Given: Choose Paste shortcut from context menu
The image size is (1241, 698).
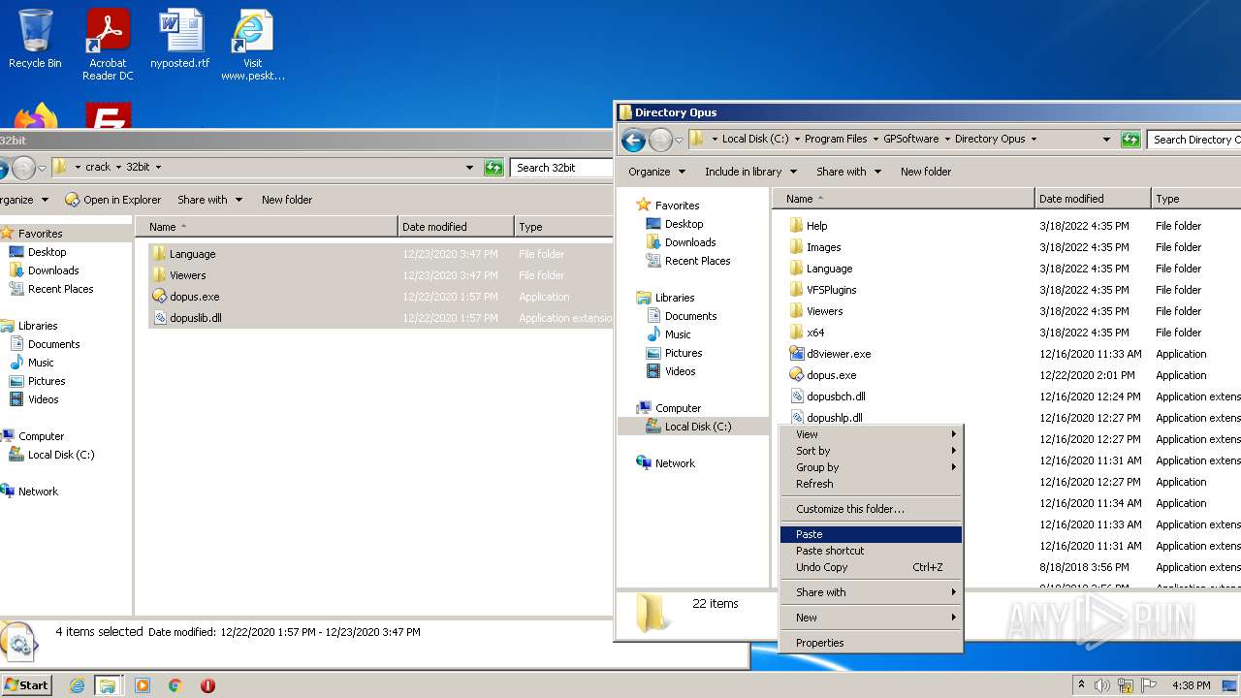Looking at the screenshot, I should click(x=871, y=551).
